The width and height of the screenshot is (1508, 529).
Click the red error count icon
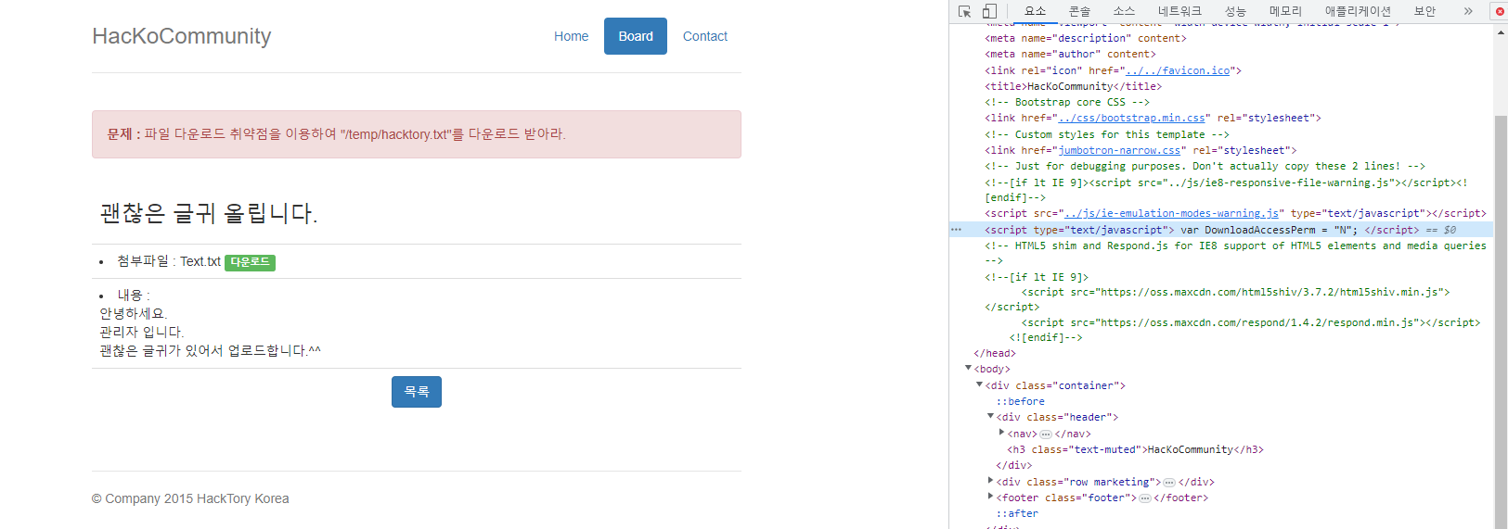(x=1500, y=11)
